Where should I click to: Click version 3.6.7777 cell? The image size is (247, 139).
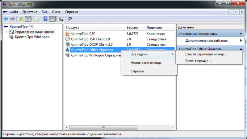pyautogui.click(x=132, y=34)
